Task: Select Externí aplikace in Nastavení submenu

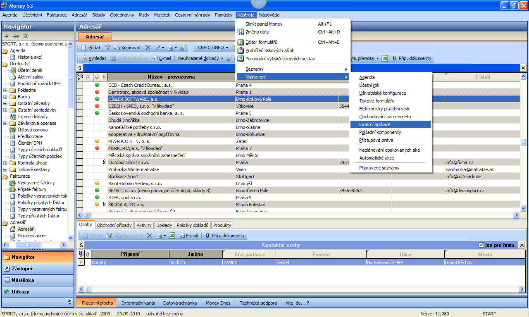Action: (x=391, y=124)
